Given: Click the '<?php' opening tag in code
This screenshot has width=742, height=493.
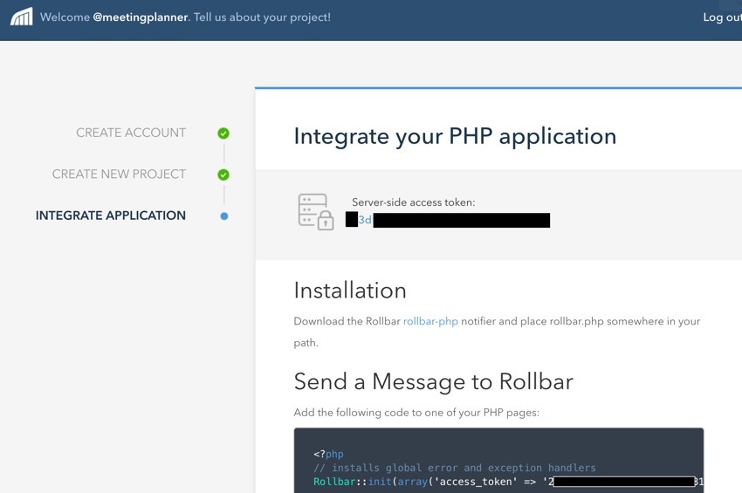Looking at the screenshot, I should (x=328, y=455).
